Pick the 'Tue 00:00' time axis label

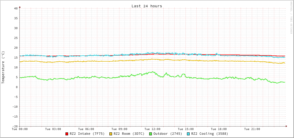coord(20,129)
